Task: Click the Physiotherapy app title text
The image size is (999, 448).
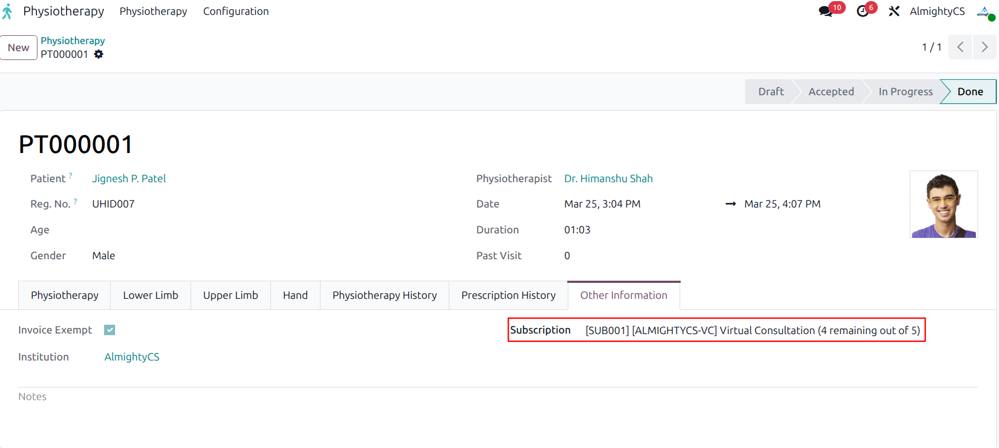Action: point(63,12)
